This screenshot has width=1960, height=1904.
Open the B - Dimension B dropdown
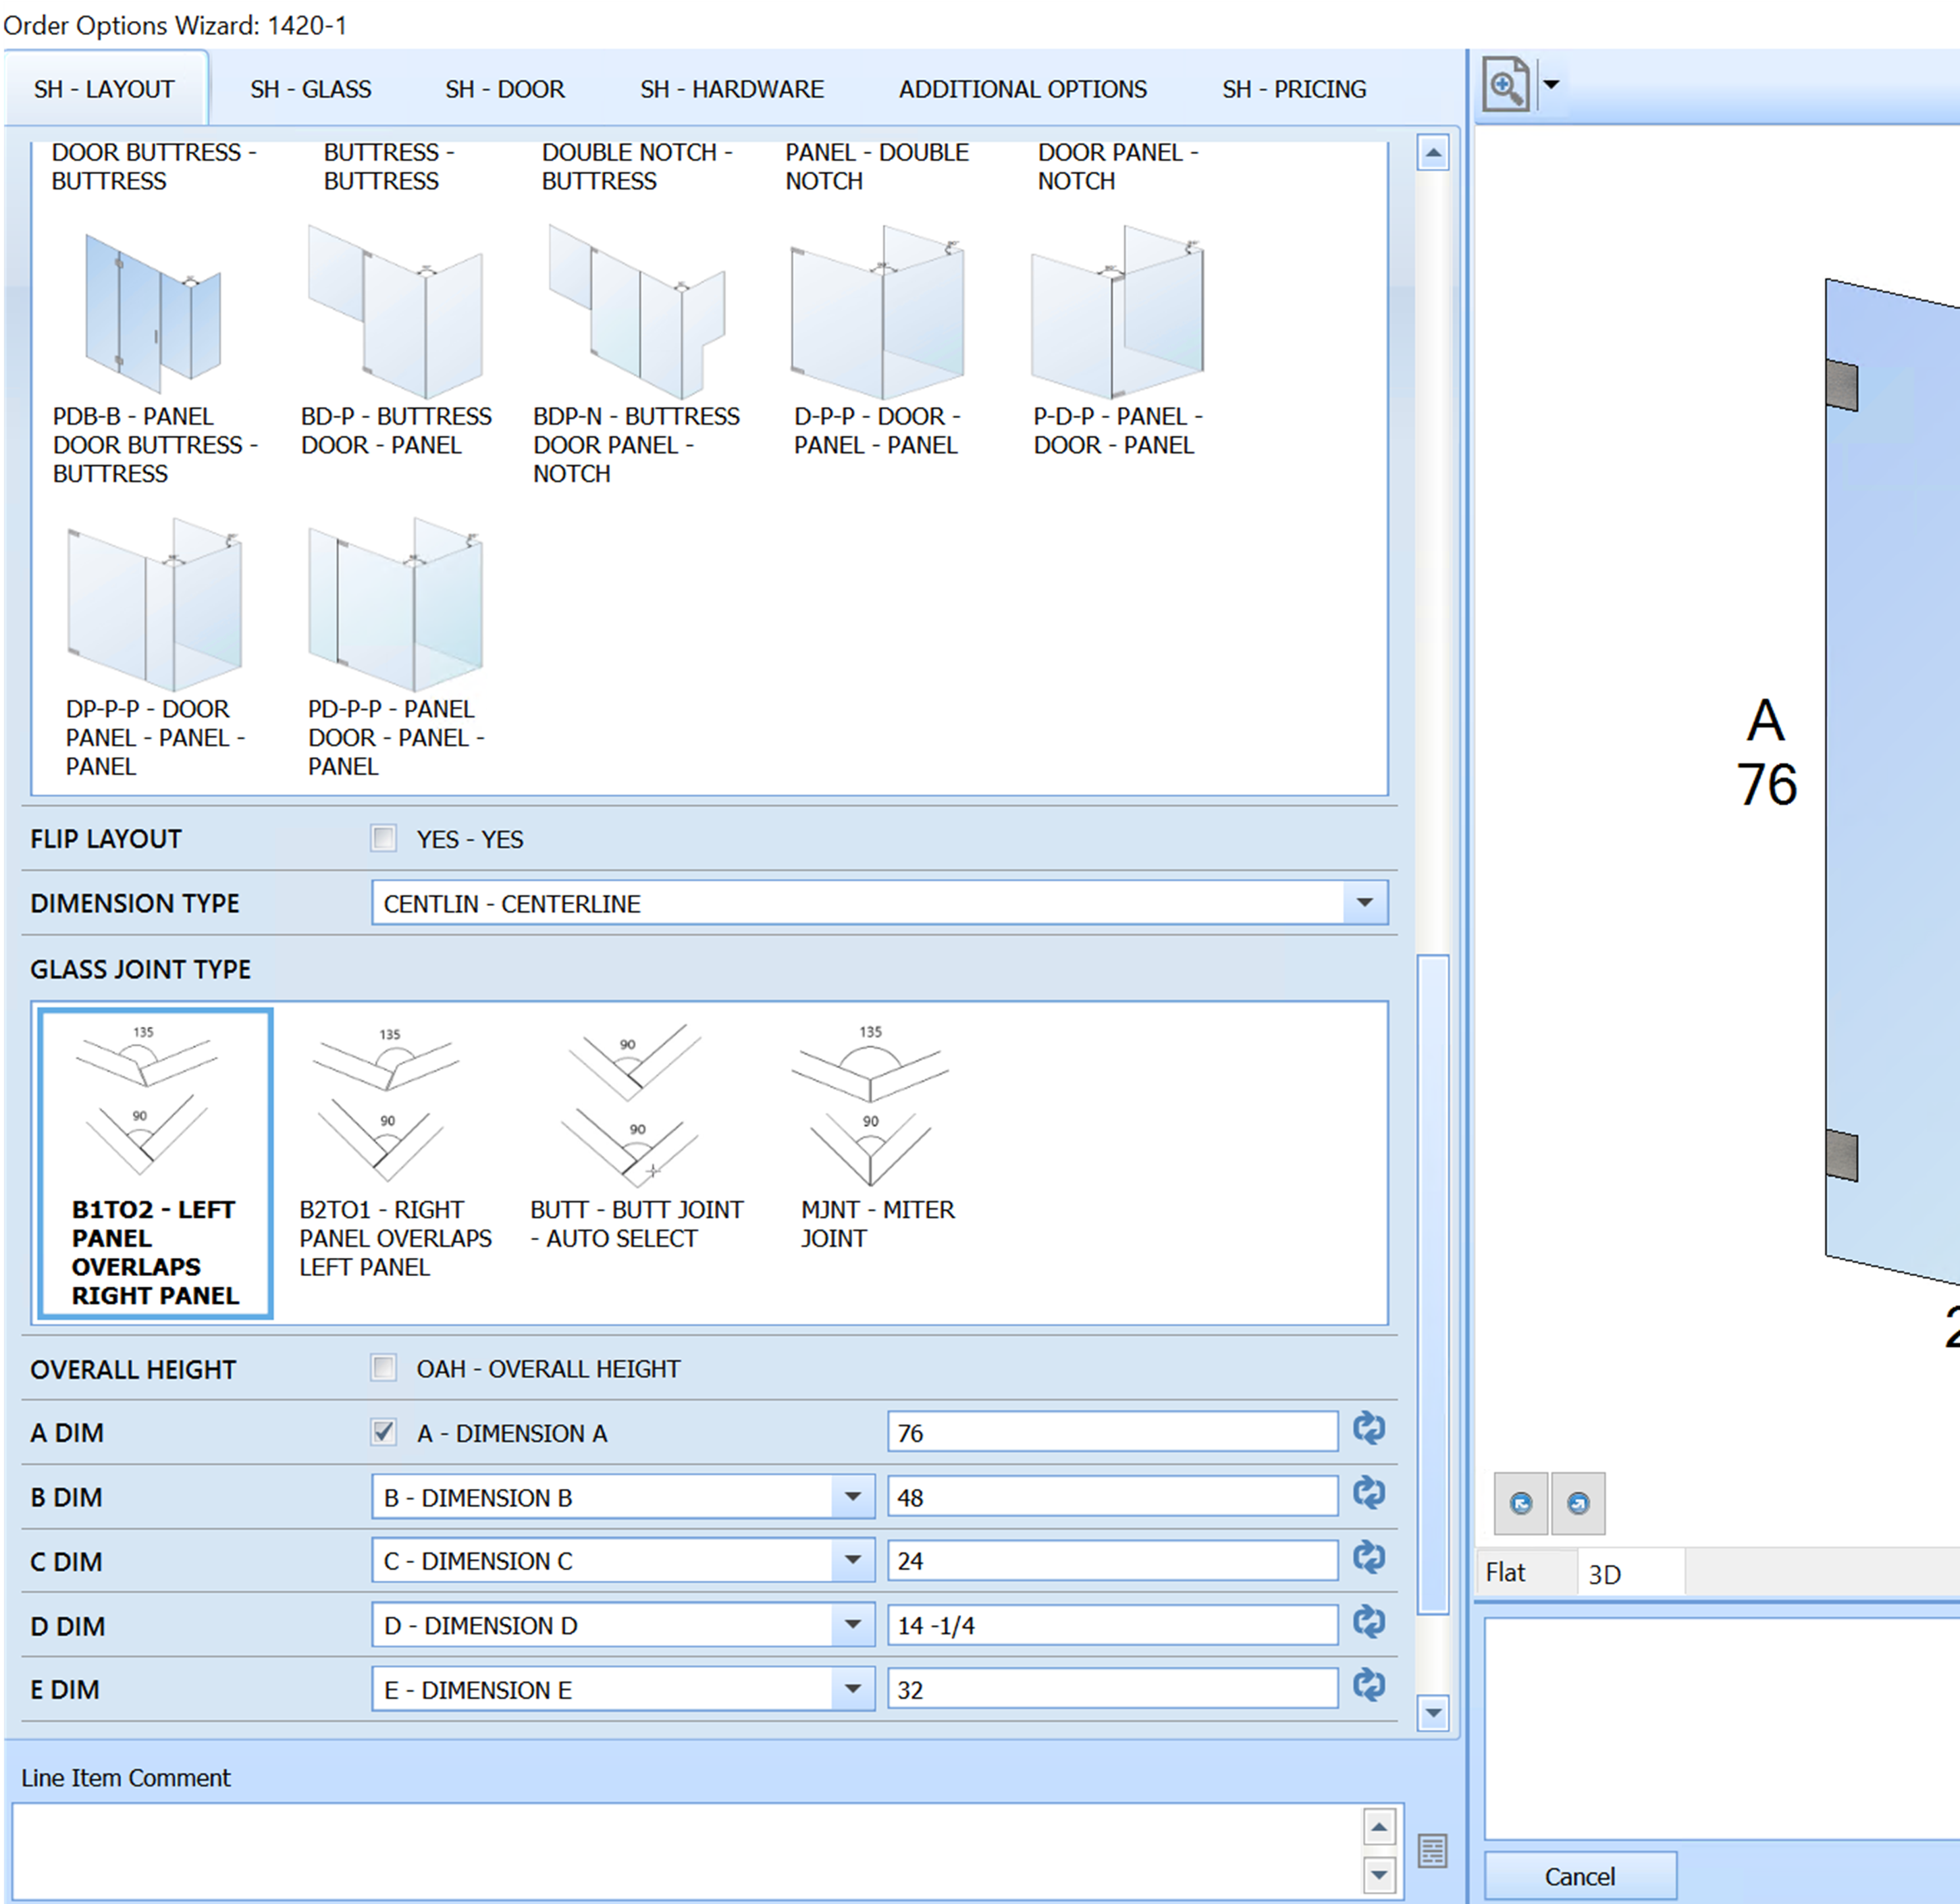click(852, 1496)
